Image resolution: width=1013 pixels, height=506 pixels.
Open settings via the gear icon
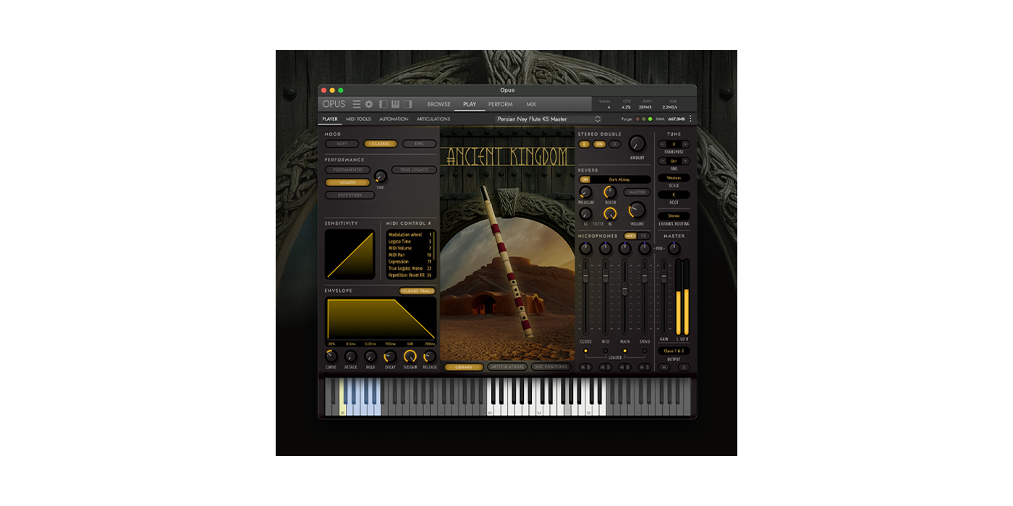coord(369,104)
